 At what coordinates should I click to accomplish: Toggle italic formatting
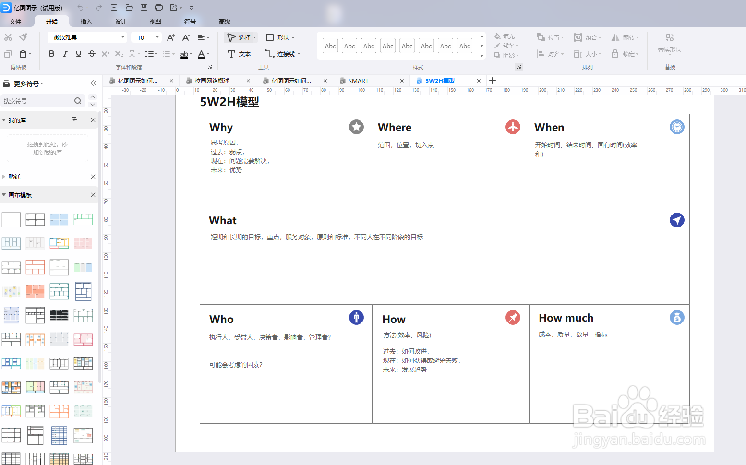(x=65, y=54)
